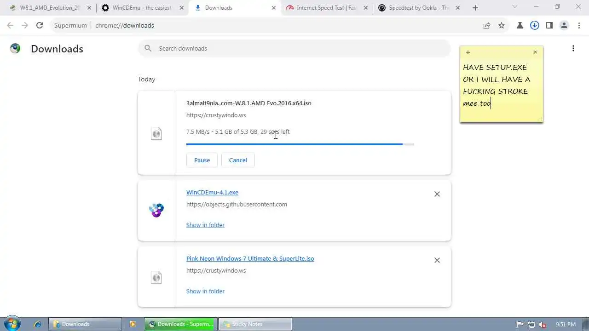The image size is (589, 331).
Task: Click the Downloads page logo icon
Action: (x=15, y=48)
